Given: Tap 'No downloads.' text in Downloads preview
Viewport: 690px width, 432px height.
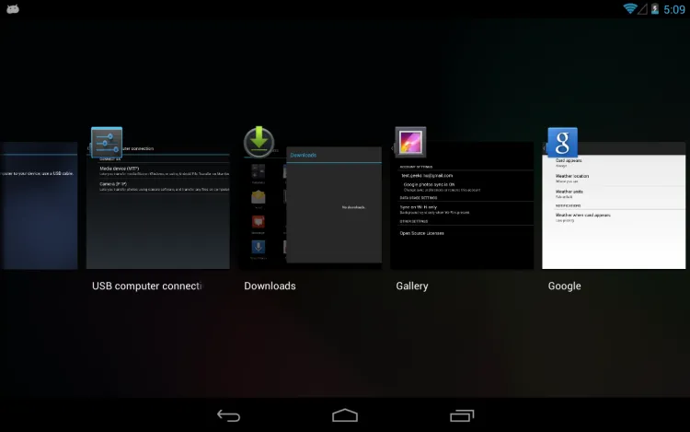Looking at the screenshot, I should 353,207.
